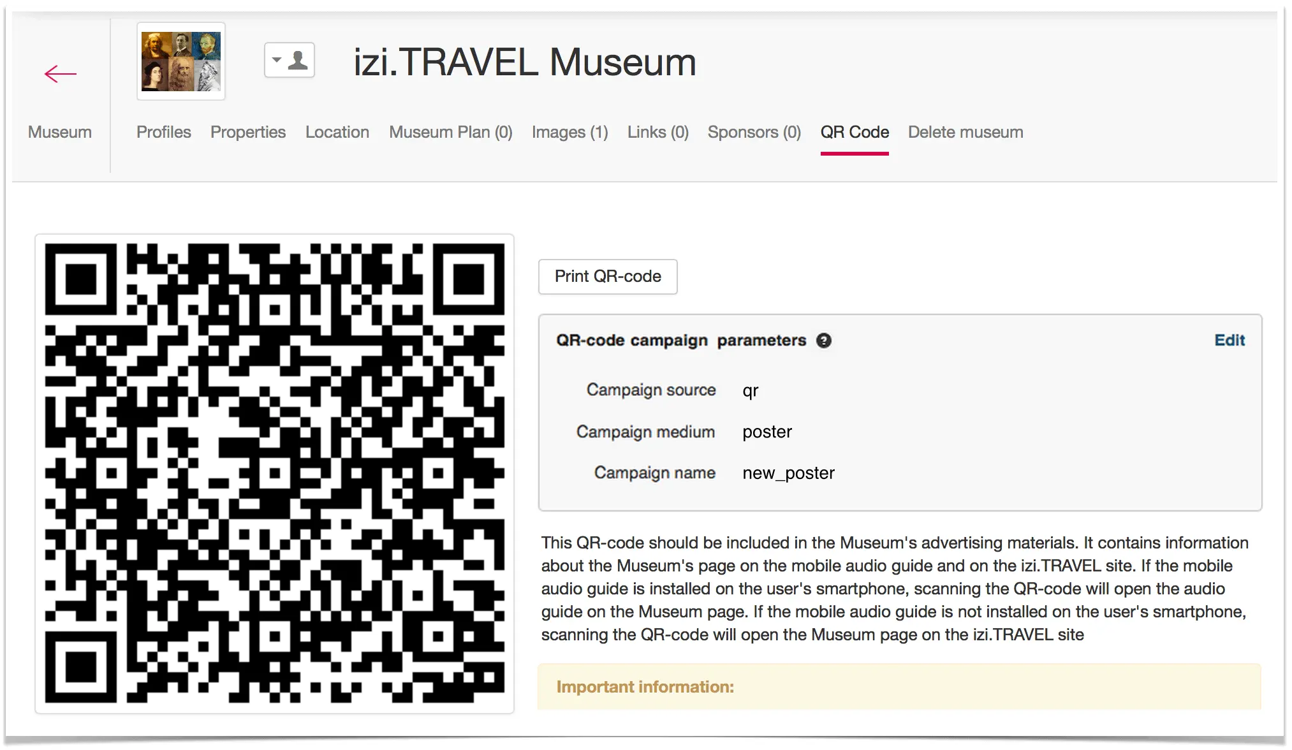Open the Images (1) tab

point(569,132)
